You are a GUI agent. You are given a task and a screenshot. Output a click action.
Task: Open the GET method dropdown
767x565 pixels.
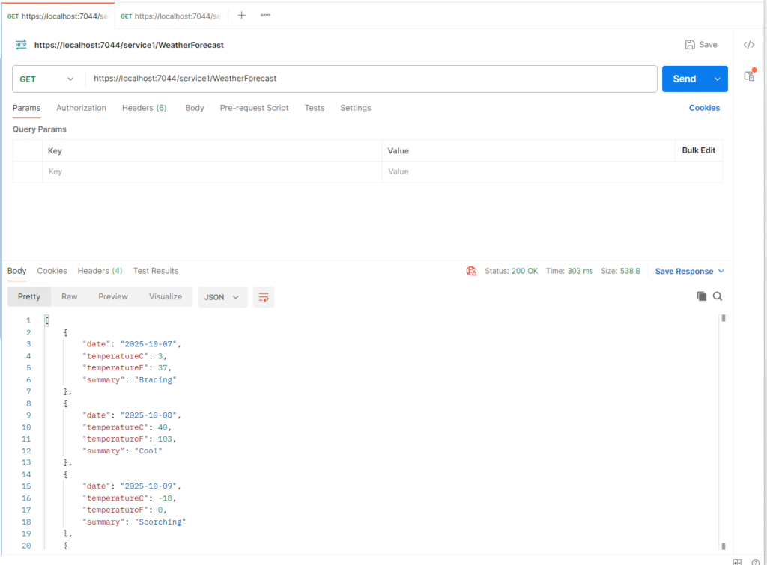[x=48, y=79]
